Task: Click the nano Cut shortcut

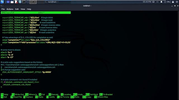Action: [42, 94]
